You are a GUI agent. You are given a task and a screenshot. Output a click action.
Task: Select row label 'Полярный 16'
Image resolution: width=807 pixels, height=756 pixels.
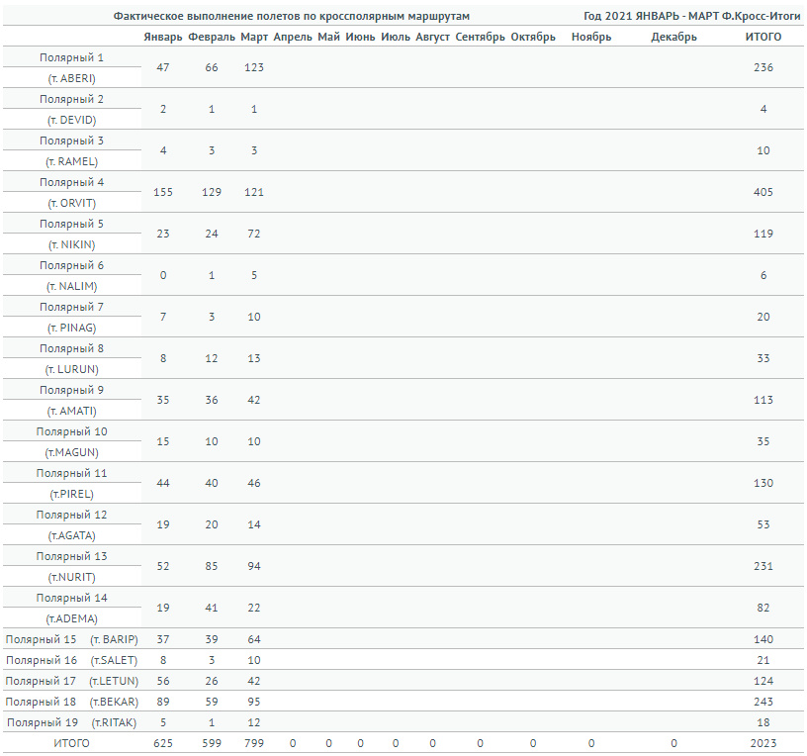(x=42, y=661)
